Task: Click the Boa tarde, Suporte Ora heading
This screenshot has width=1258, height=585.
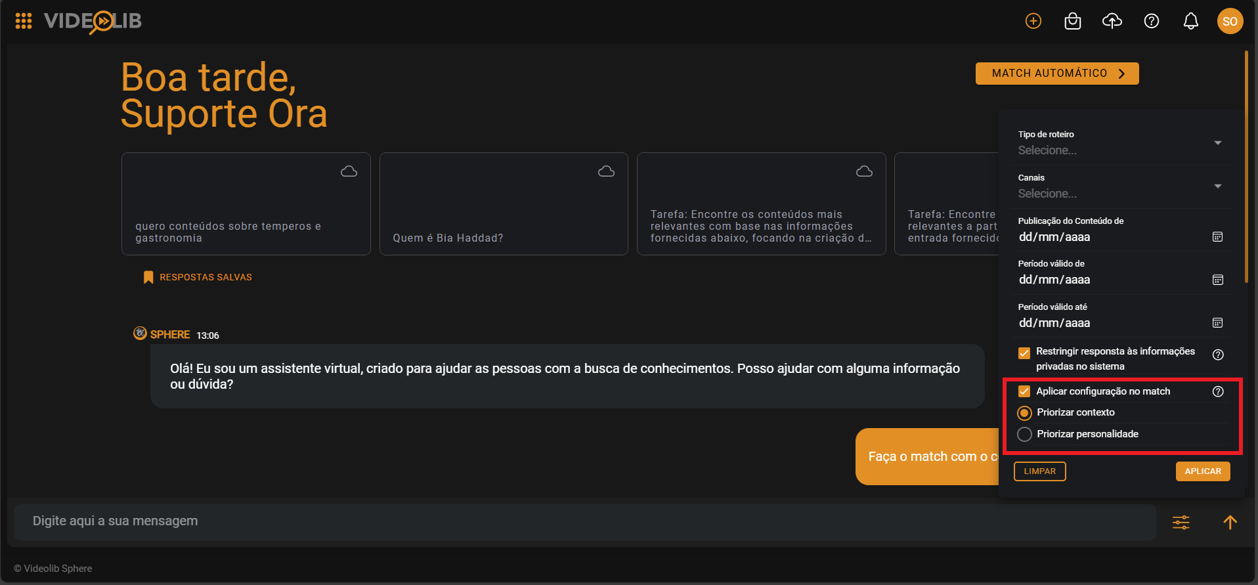Action: tap(224, 96)
